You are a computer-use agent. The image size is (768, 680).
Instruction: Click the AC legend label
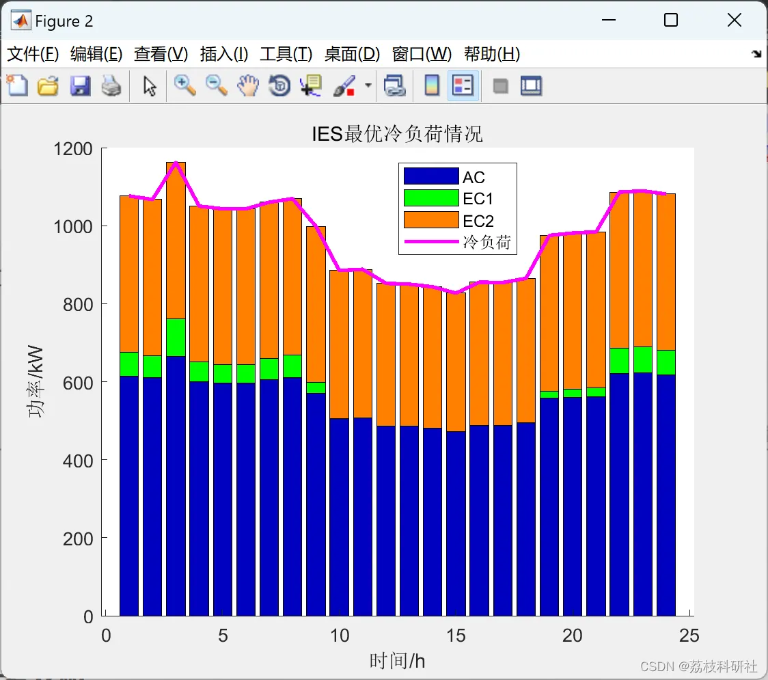(474, 177)
